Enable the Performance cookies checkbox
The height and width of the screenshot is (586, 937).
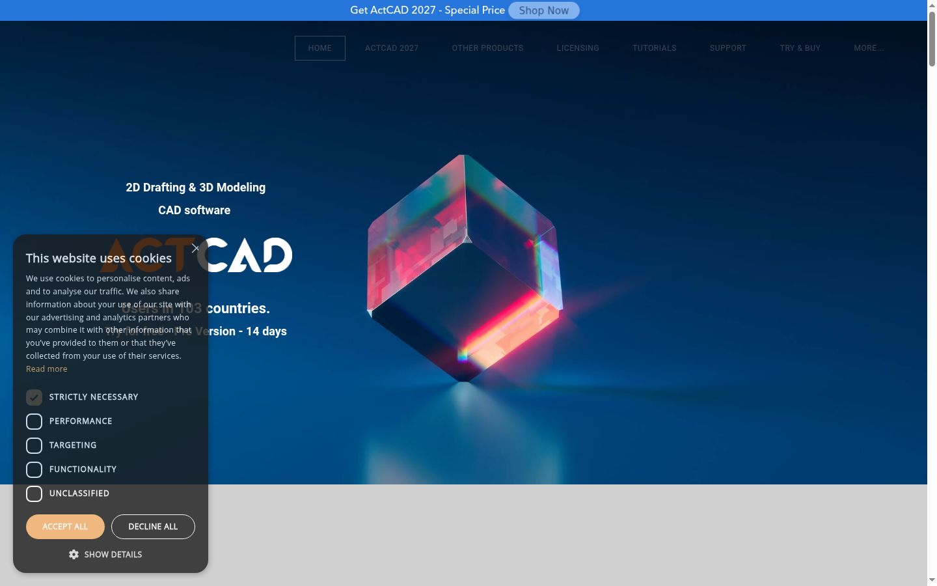34,421
